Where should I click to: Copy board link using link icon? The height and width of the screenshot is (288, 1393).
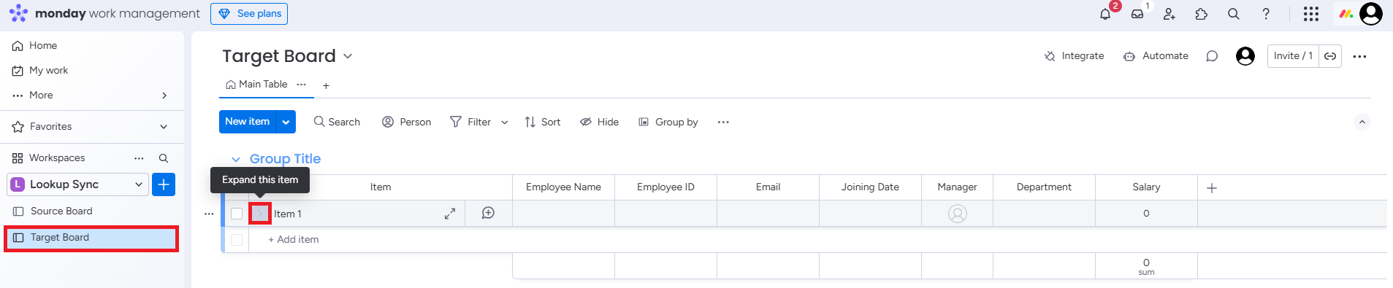pyautogui.click(x=1330, y=56)
